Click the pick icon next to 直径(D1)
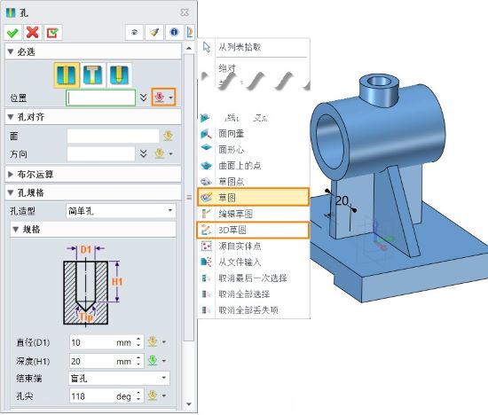 [x=153, y=342]
